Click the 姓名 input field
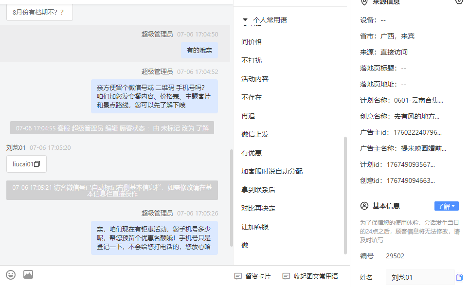 (420, 277)
